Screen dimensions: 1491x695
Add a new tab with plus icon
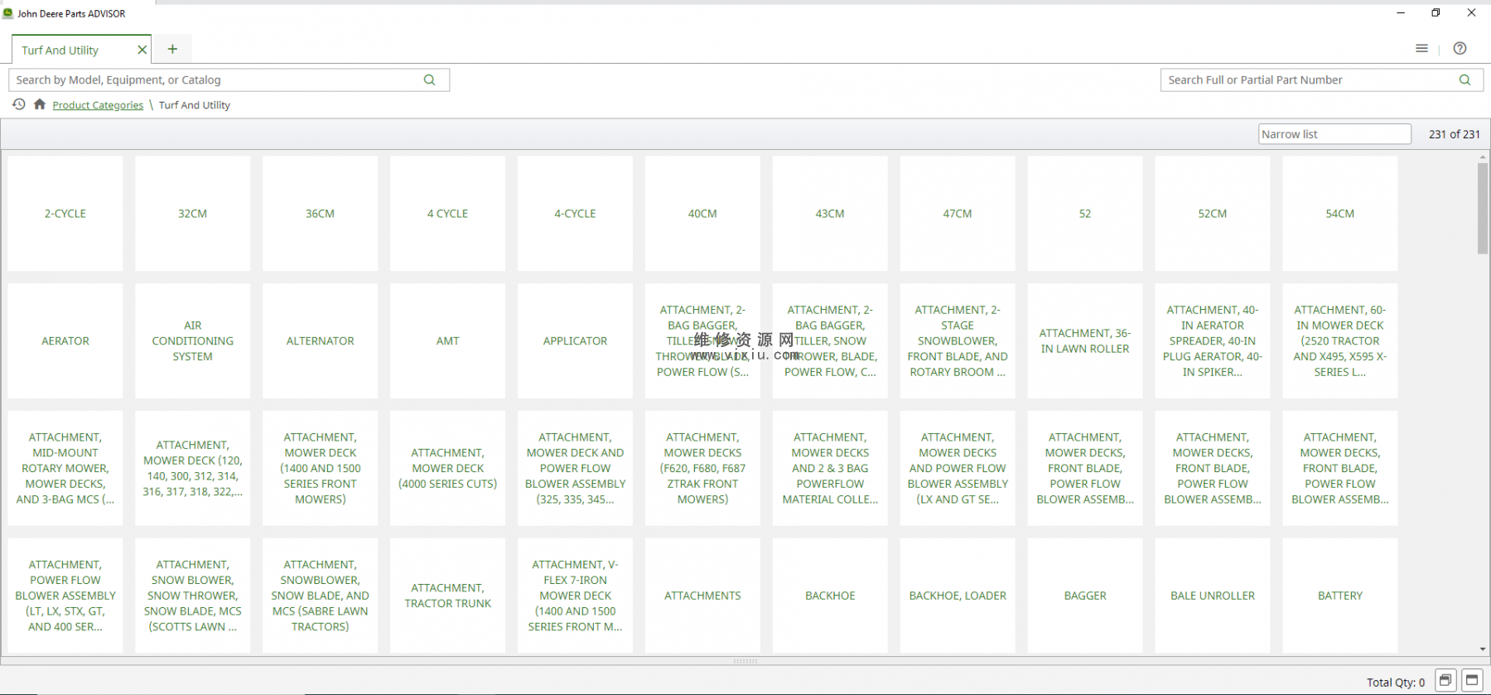pyautogui.click(x=172, y=49)
